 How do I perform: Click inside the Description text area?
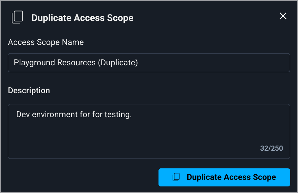click(x=149, y=131)
